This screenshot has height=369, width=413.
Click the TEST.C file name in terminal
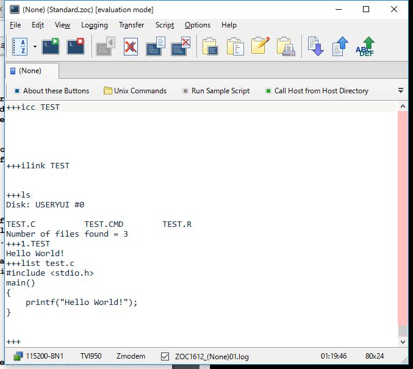pyautogui.click(x=21, y=224)
